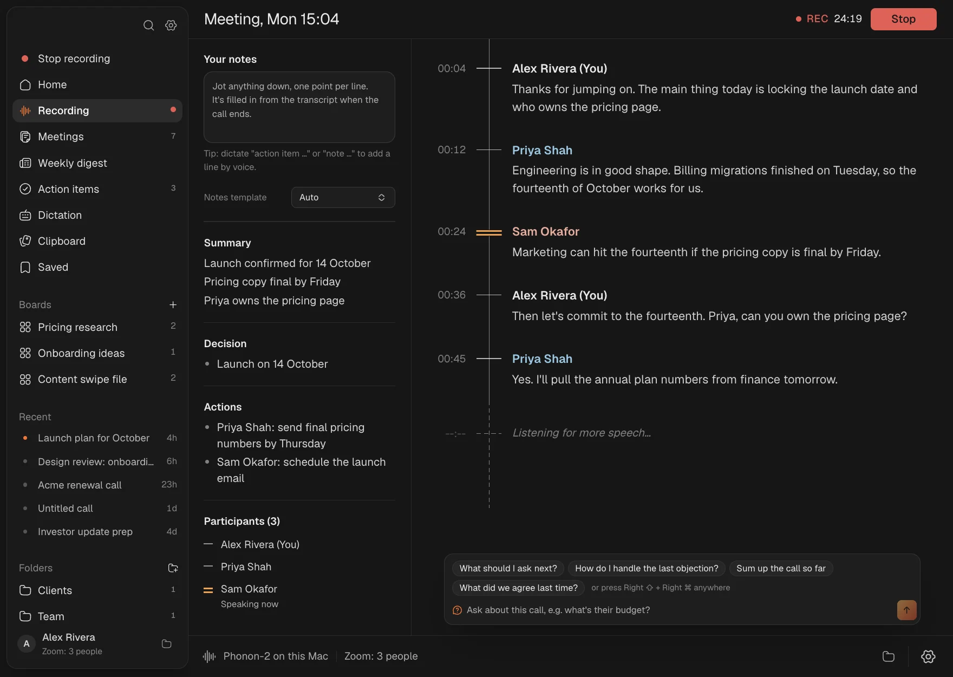The width and height of the screenshot is (953, 677).
Task: Open settings gear in bottom status bar
Action: coord(928,656)
